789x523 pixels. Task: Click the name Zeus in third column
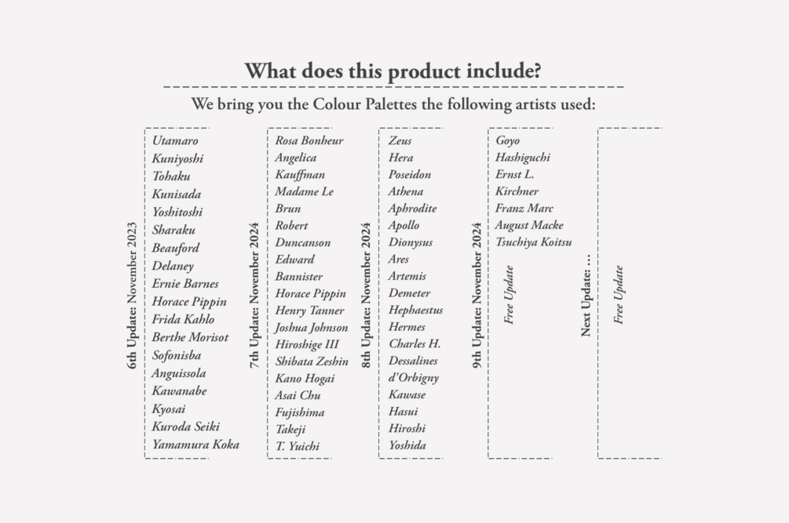click(400, 141)
